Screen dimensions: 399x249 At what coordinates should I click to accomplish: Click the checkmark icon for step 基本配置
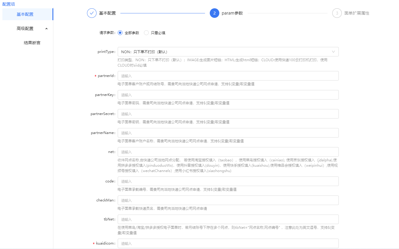coord(92,13)
